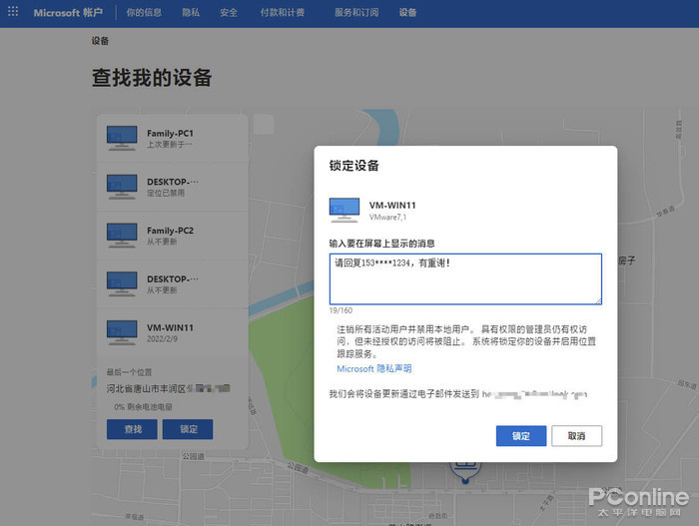Click the 19/160 character counter
The width and height of the screenshot is (699, 526).
(x=341, y=310)
